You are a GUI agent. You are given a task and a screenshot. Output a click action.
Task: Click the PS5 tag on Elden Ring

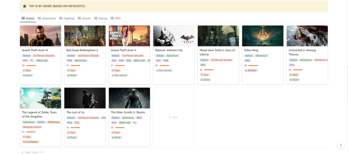[248, 61]
